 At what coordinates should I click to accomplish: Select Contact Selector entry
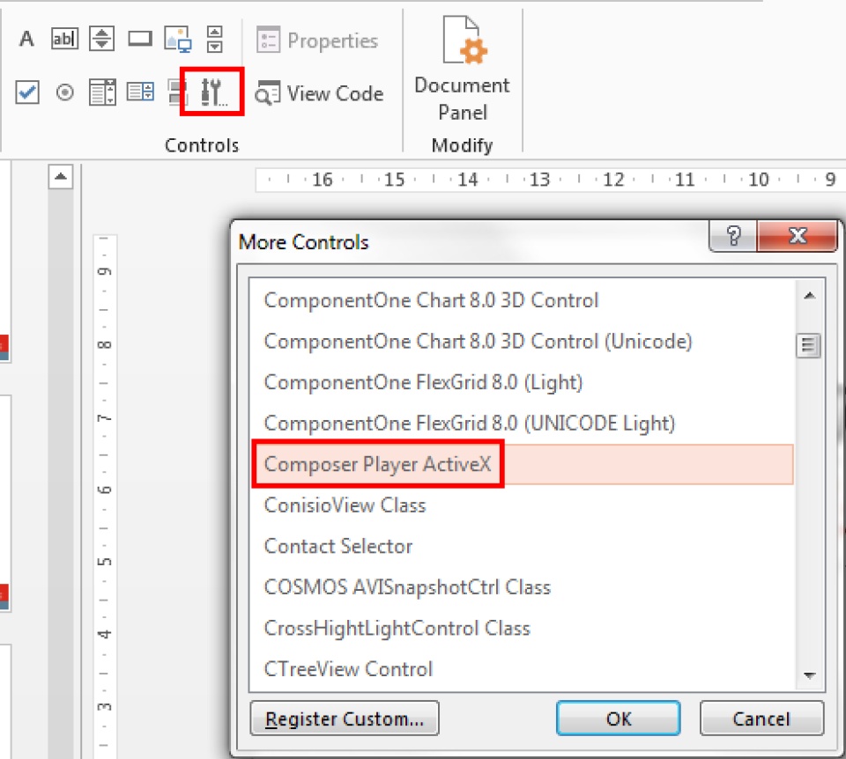tap(522, 546)
